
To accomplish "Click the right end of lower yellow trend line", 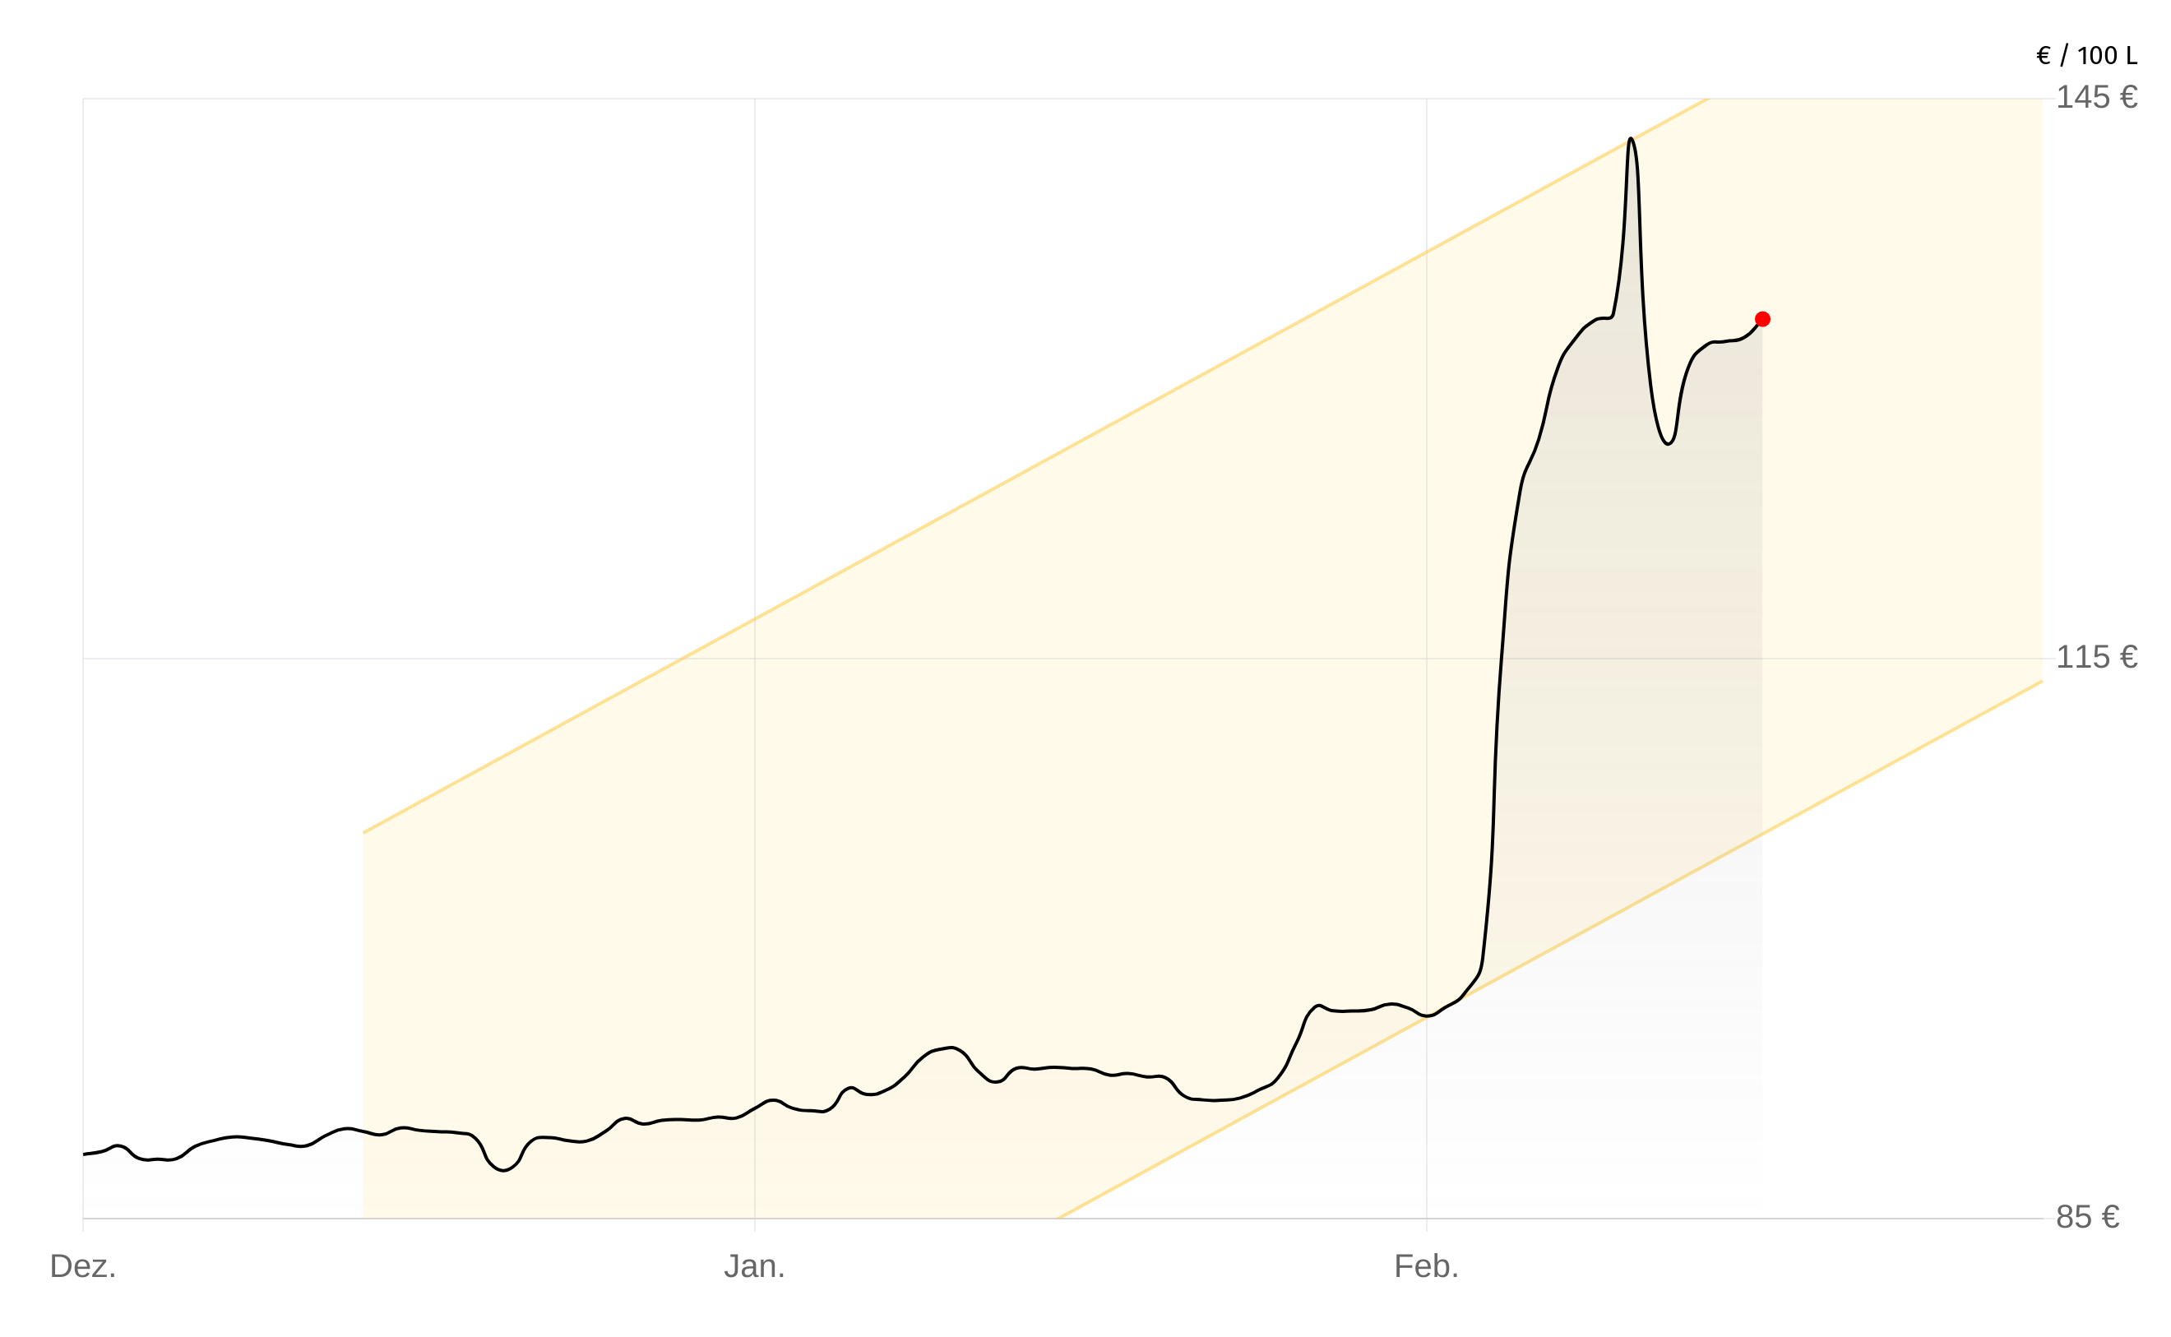I will 2041,681.
